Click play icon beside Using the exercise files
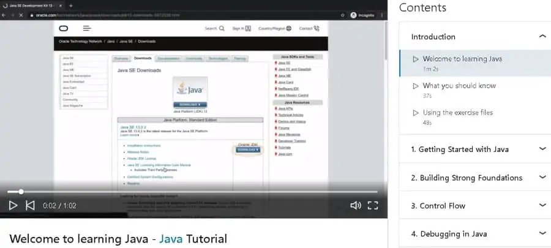 (416, 113)
